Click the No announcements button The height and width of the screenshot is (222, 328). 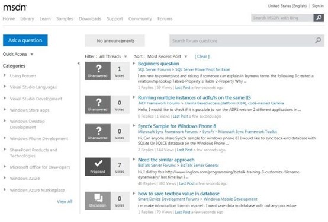coord(115,41)
